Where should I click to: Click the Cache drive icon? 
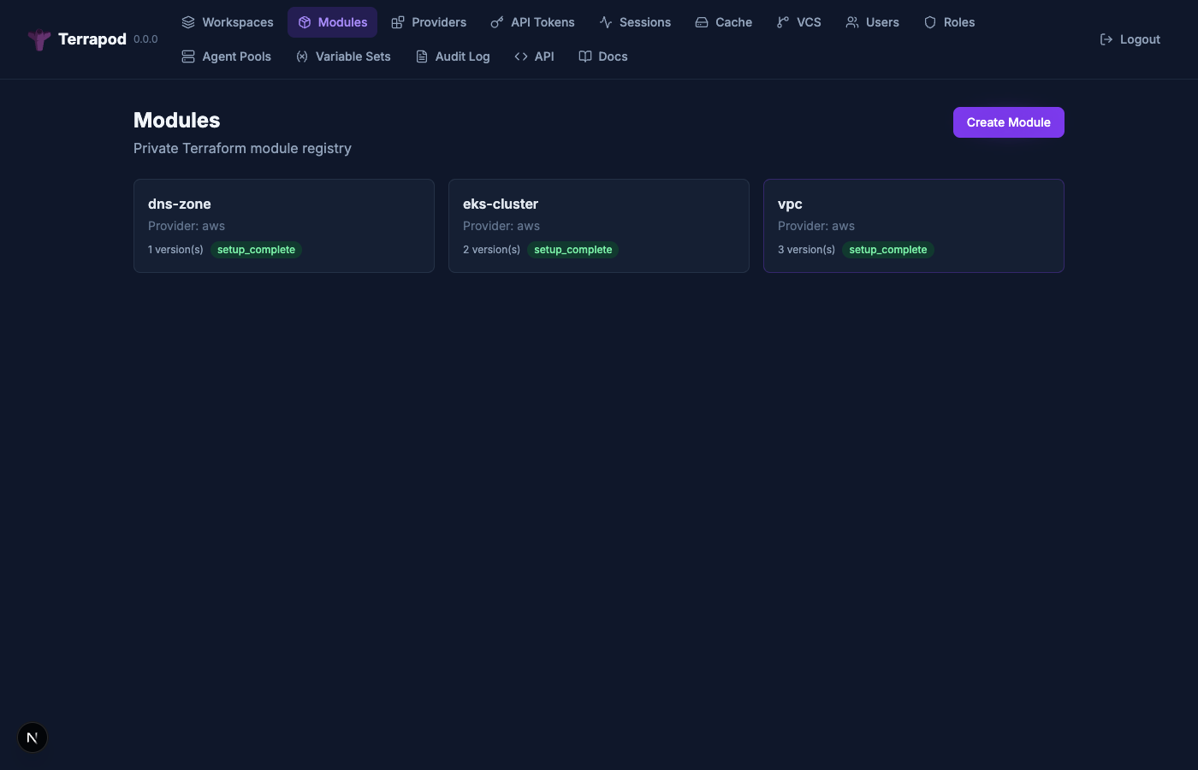702,22
